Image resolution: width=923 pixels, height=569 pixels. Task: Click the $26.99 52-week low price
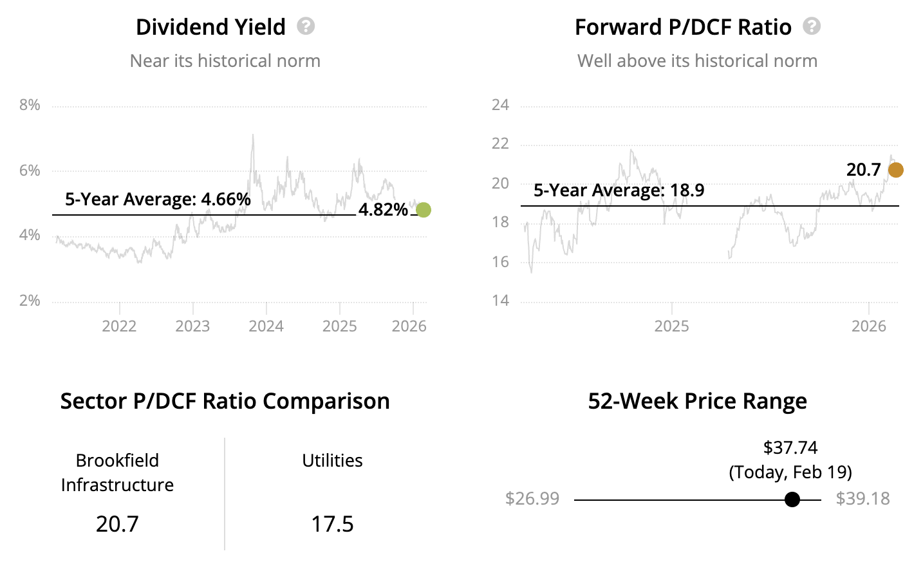(x=532, y=499)
